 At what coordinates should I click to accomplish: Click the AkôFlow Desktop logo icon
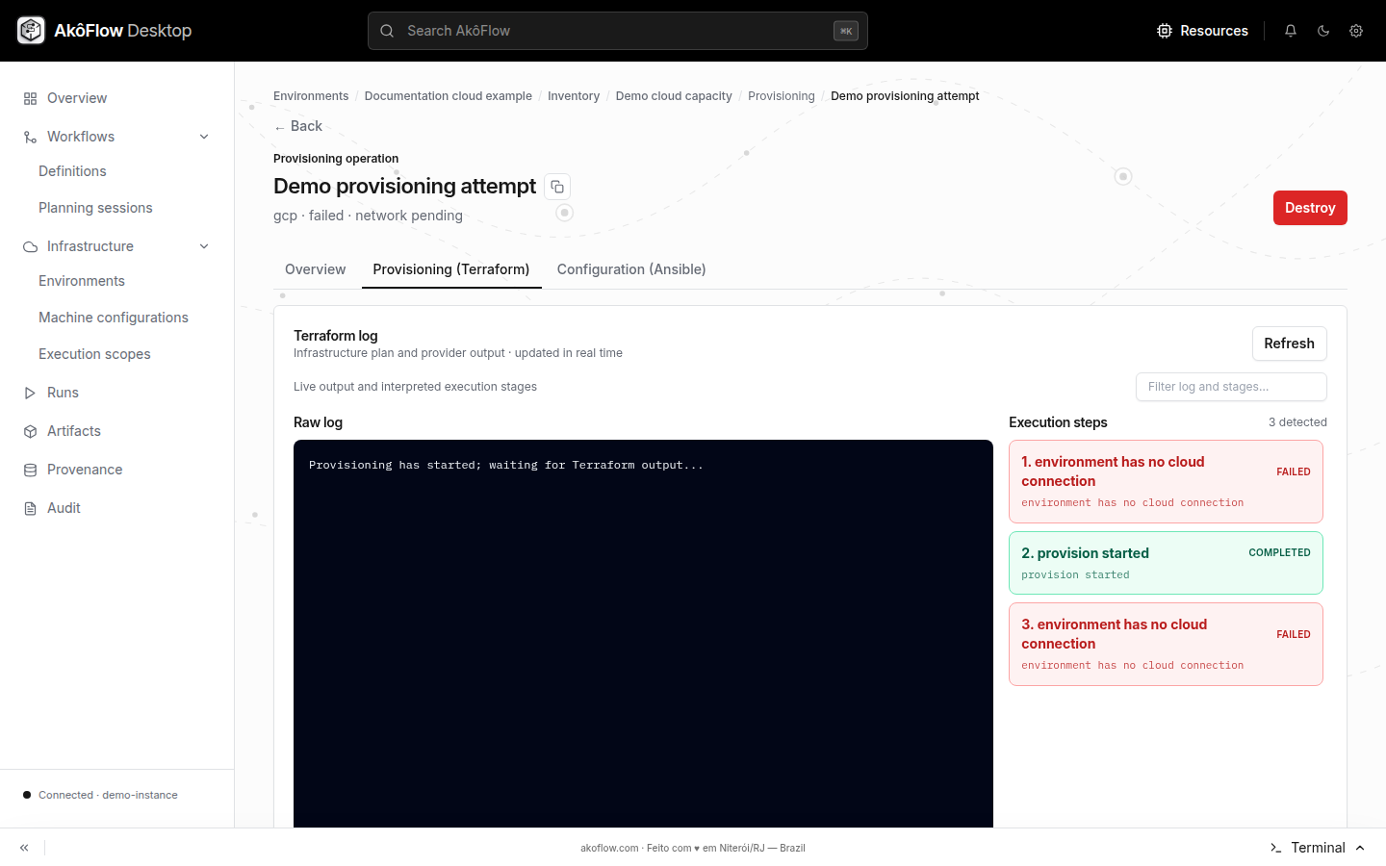pos(31,31)
